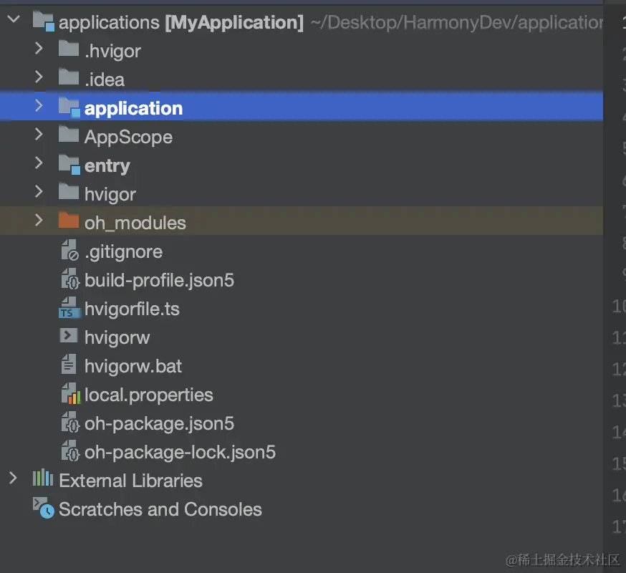
Task: Click the .gitignore file icon
Action: [69, 251]
